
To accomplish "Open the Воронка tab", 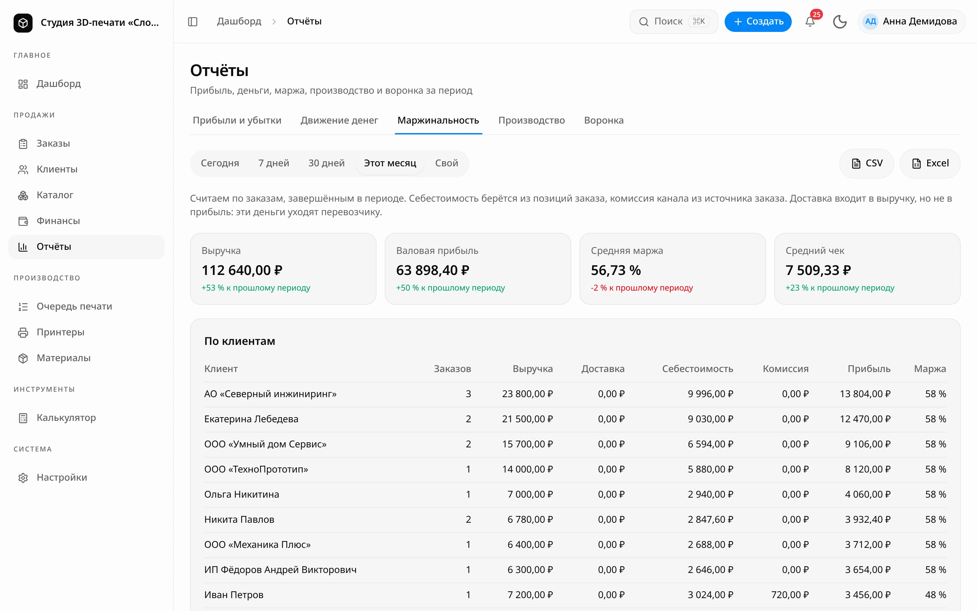I will click(604, 121).
